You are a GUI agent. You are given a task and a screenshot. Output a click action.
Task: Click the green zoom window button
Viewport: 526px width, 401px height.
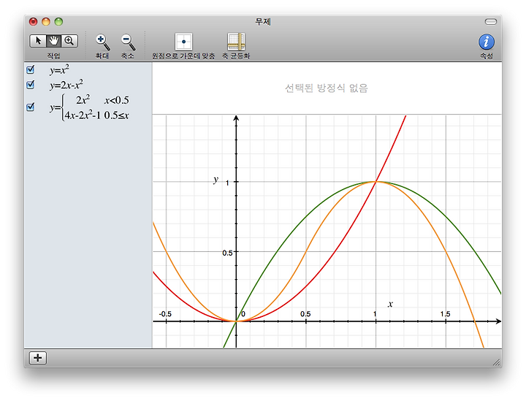pos(58,22)
